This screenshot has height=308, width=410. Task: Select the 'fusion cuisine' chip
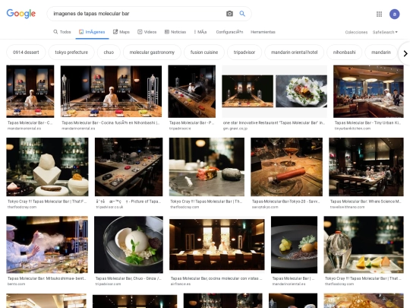(204, 52)
